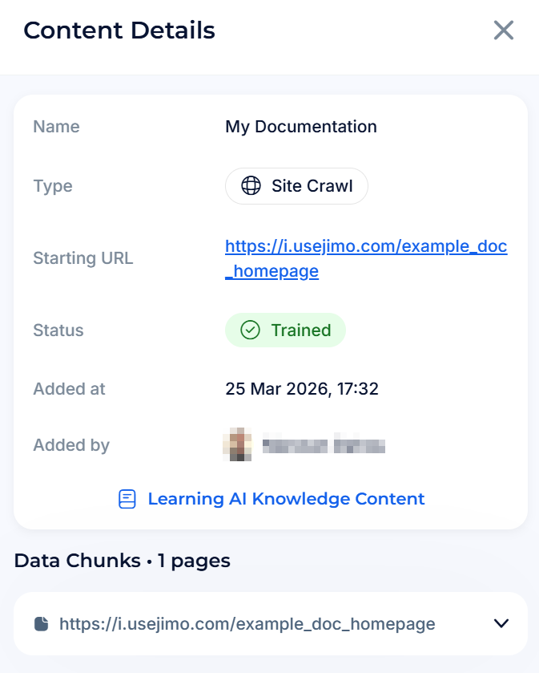Close the Content Details panel
539x673 pixels.
503,30
